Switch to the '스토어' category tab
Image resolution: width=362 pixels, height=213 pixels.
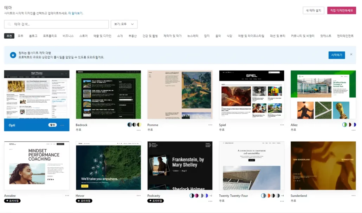click(83, 36)
